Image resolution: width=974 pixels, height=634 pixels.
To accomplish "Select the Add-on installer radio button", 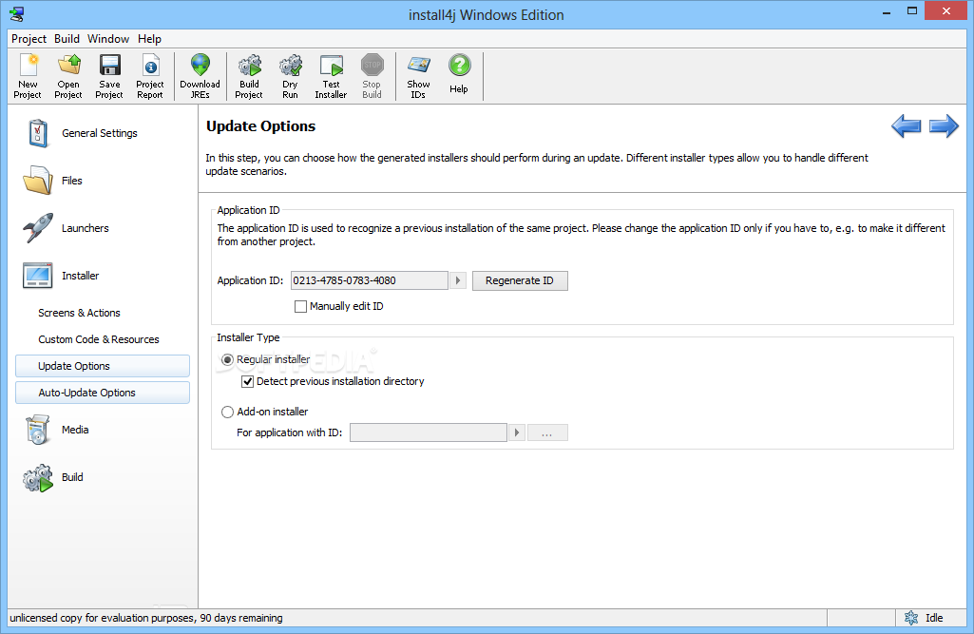I will pos(227,413).
